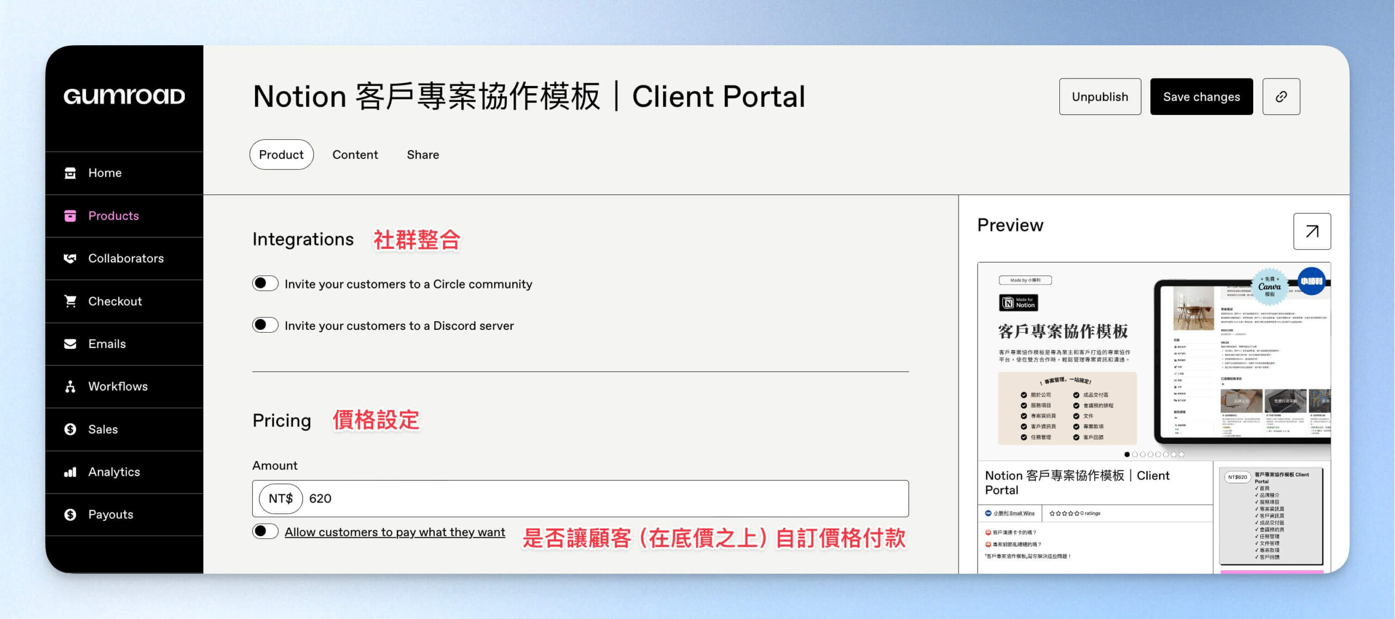Toggle pay-what-they-want pricing switch
This screenshot has width=1395, height=619.
(x=265, y=531)
